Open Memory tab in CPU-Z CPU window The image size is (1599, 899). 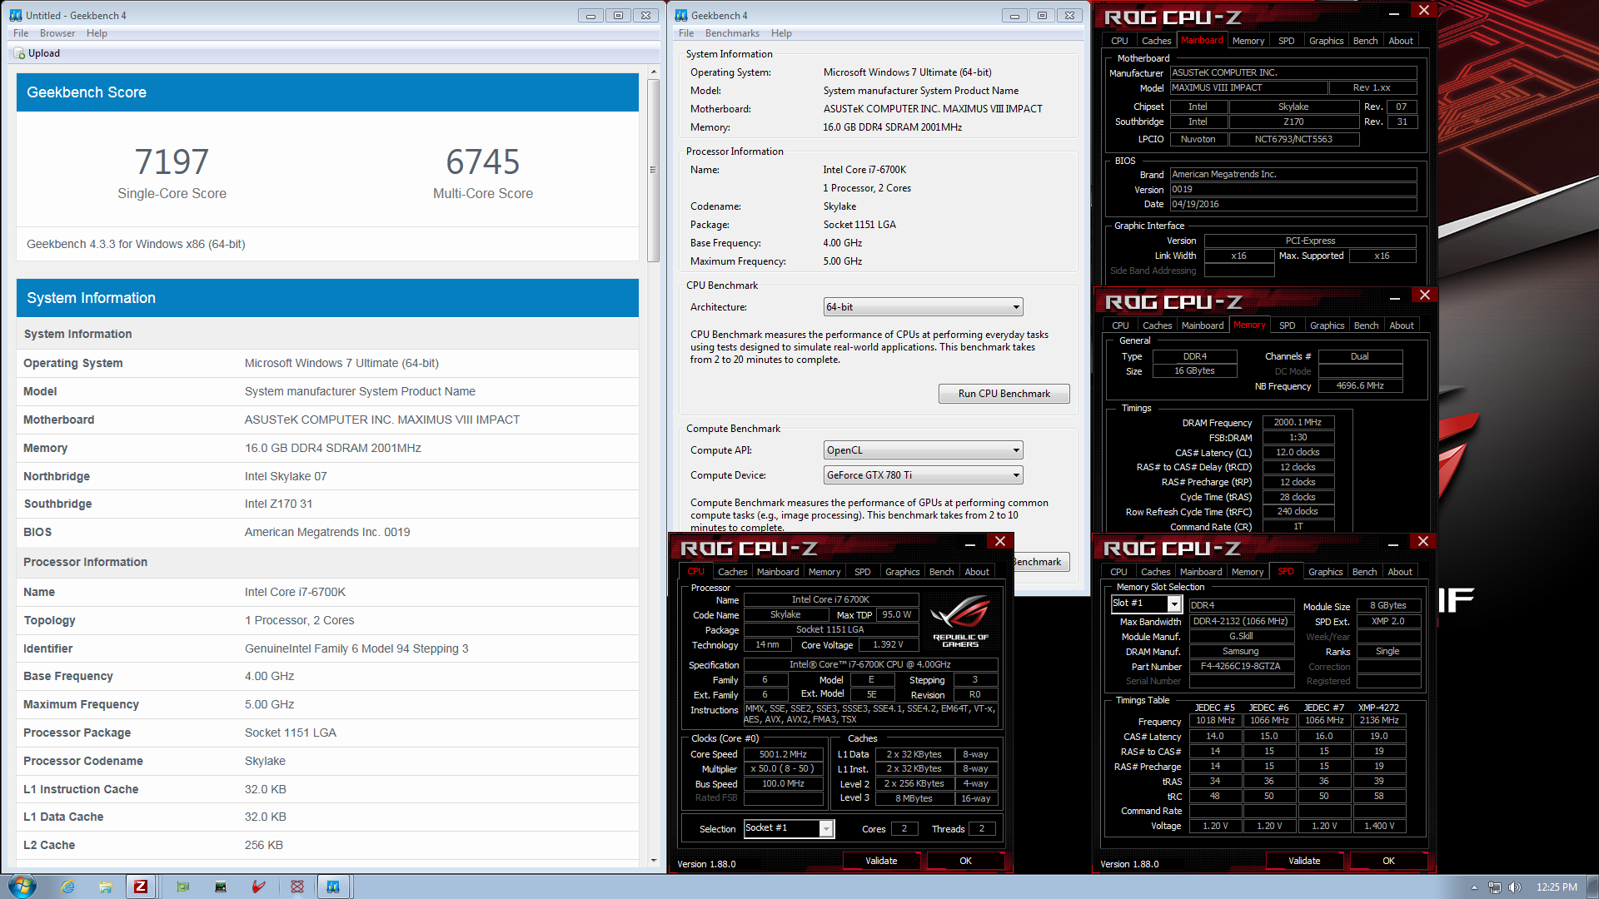click(x=824, y=572)
